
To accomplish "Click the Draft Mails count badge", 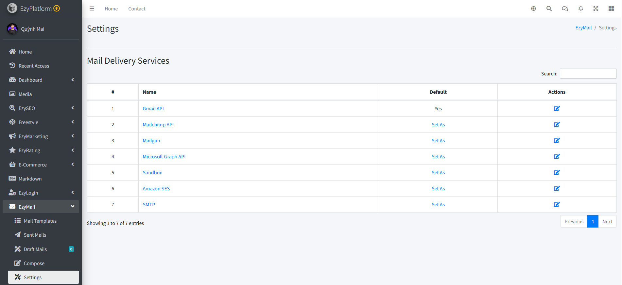I will click(x=71, y=249).
